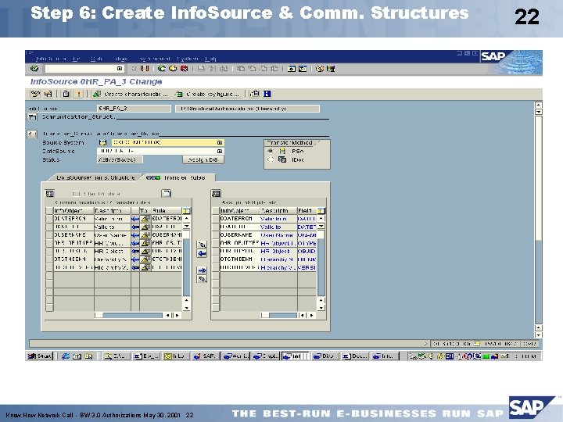Click the InfoObject column header in left table
563x422 pixels.
74,211
